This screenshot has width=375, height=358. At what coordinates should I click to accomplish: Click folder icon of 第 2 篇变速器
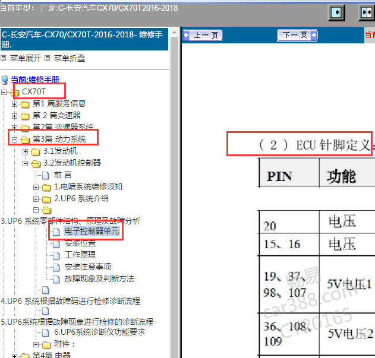tap(25, 116)
